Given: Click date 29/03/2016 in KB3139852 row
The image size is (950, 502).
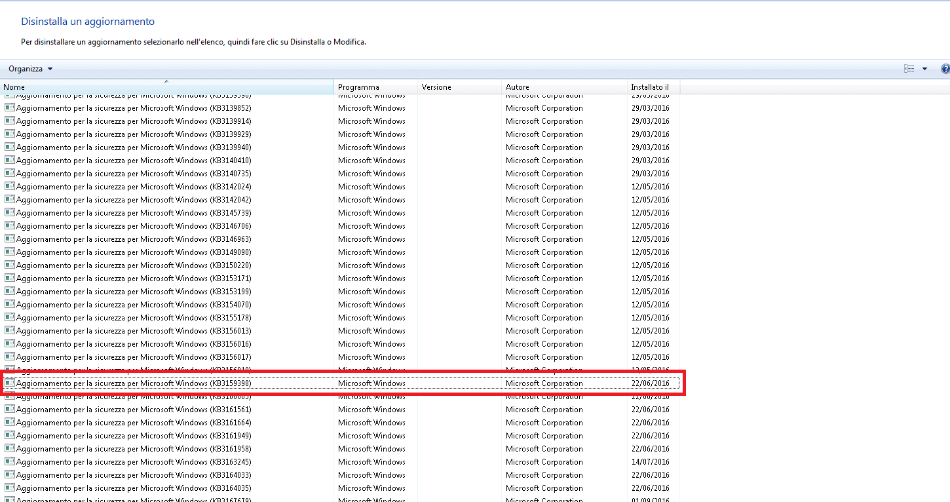Looking at the screenshot, I should [650, 108].
